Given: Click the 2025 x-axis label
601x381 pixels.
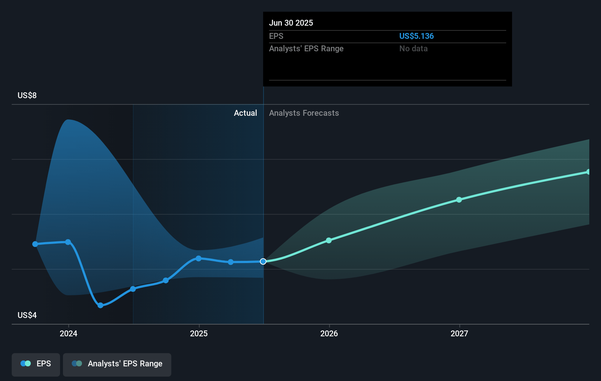Looking at the screenshot, I should point(199,333).
